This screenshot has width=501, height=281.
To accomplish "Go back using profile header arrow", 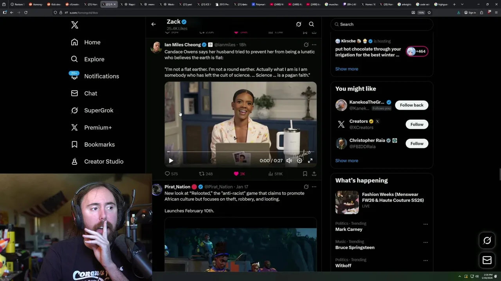I will point(153,24).
